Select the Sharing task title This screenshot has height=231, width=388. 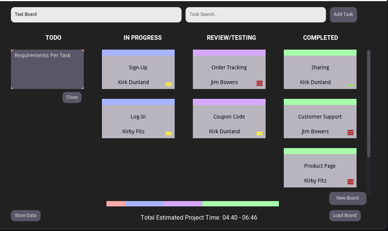pos(320,67)
